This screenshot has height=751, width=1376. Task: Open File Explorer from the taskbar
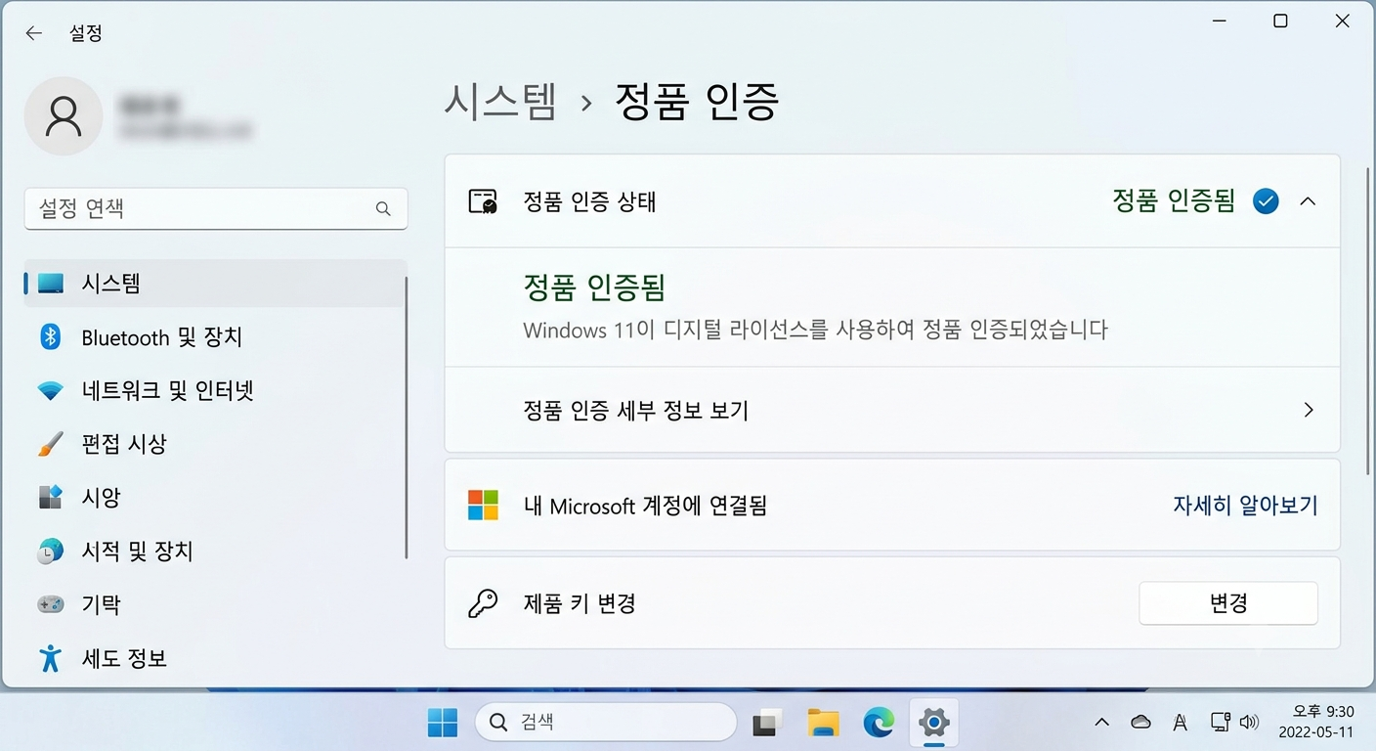(x=824, y=724)
